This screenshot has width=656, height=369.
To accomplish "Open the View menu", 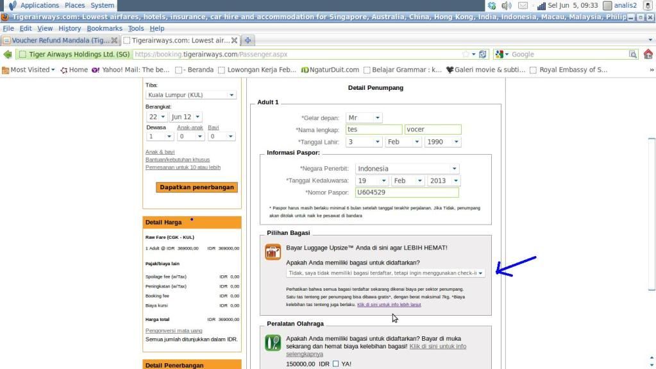I will coord(45,28).
